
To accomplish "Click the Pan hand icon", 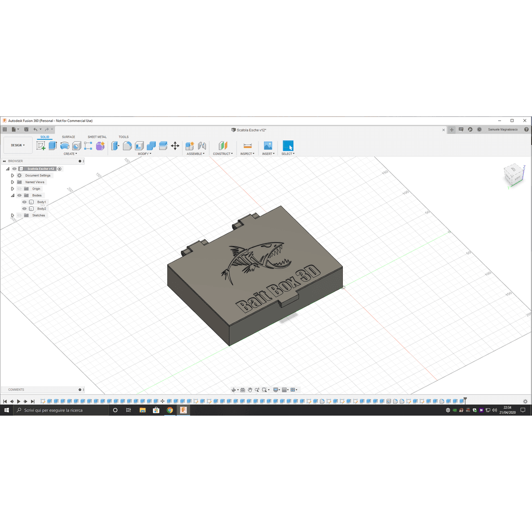I will pos(250,390).
